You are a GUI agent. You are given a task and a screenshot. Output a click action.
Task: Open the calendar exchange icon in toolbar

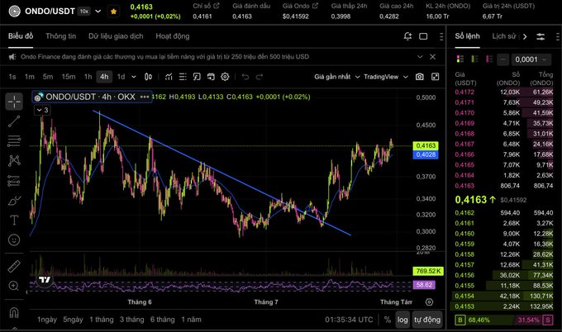click(x=211, y=77)
